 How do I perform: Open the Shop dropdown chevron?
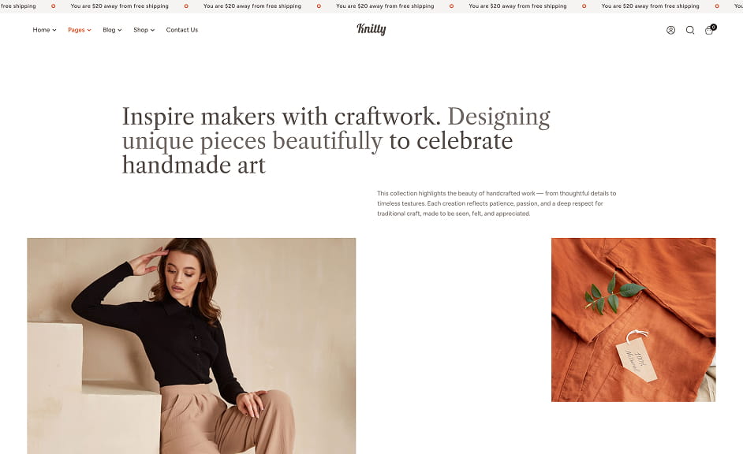coord(152,30)
